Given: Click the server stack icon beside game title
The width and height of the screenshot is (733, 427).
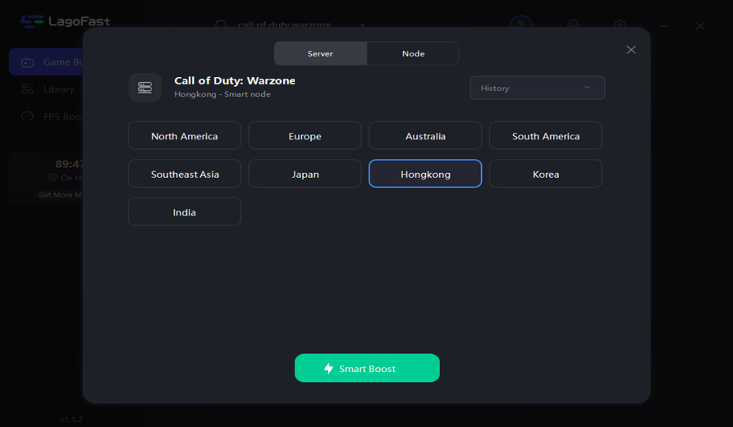Looking at the screenshot, I should click(144, 88).
